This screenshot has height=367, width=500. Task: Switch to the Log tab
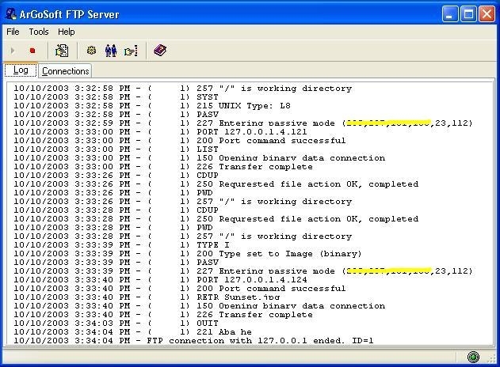(21, 70)
